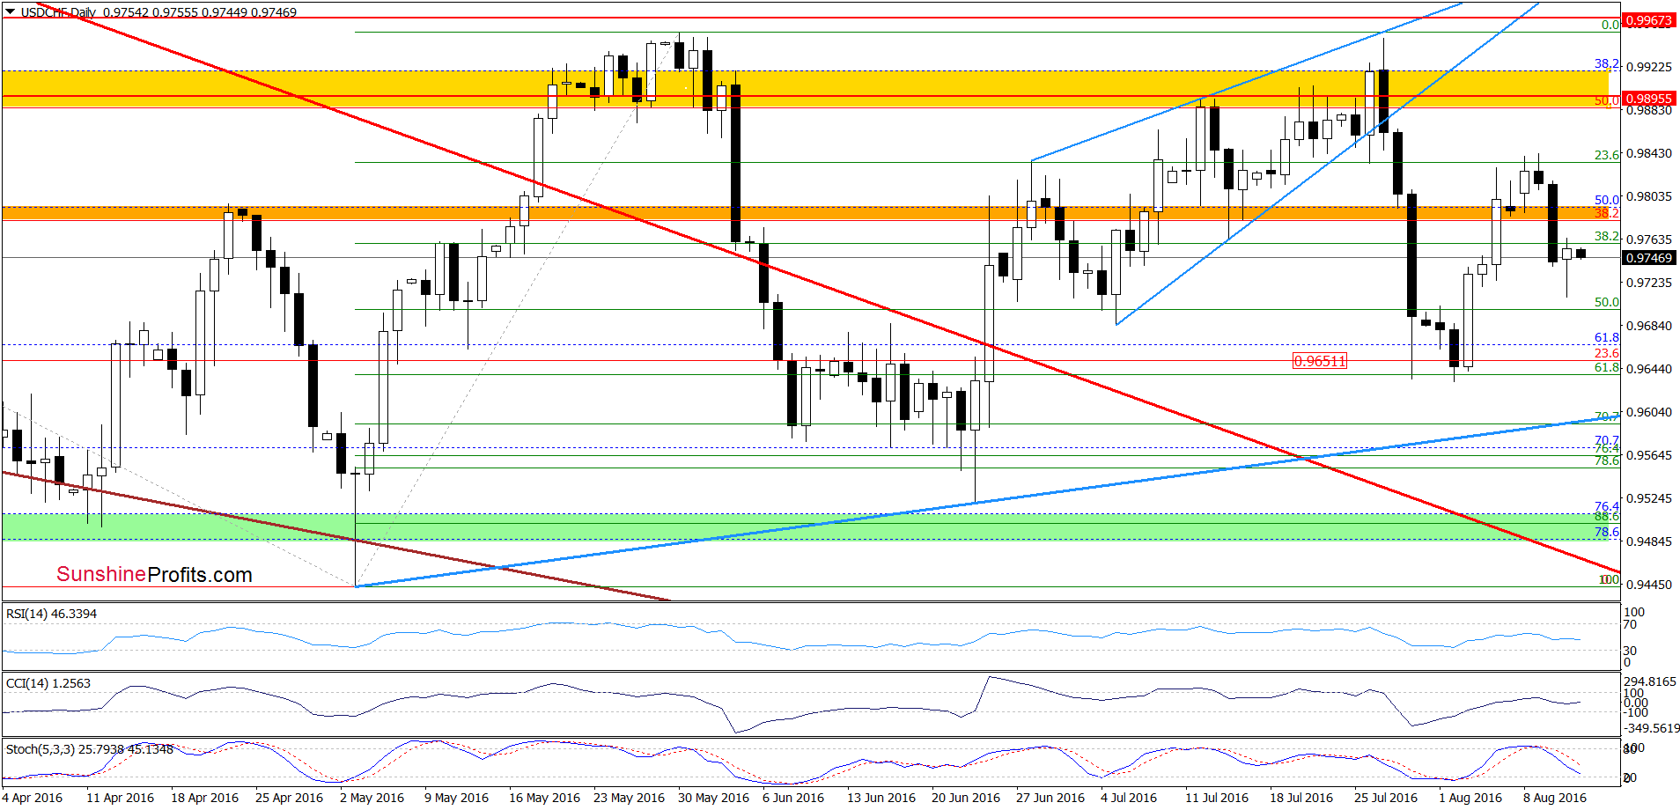Click the 294.8165 CCI scale value
This screenshot has width=1680, height=810.
(1650, 681)
